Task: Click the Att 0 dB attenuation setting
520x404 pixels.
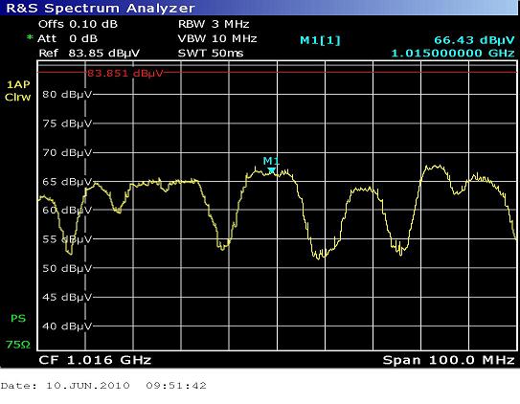Action: [67, 39]
